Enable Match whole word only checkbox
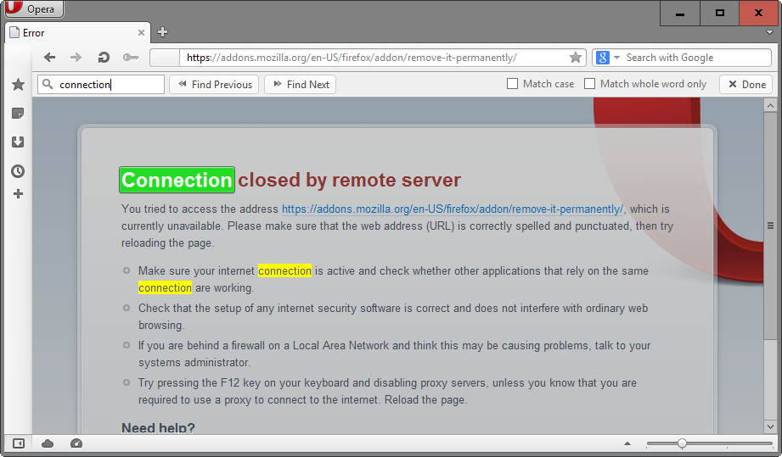 pos(589,84)
